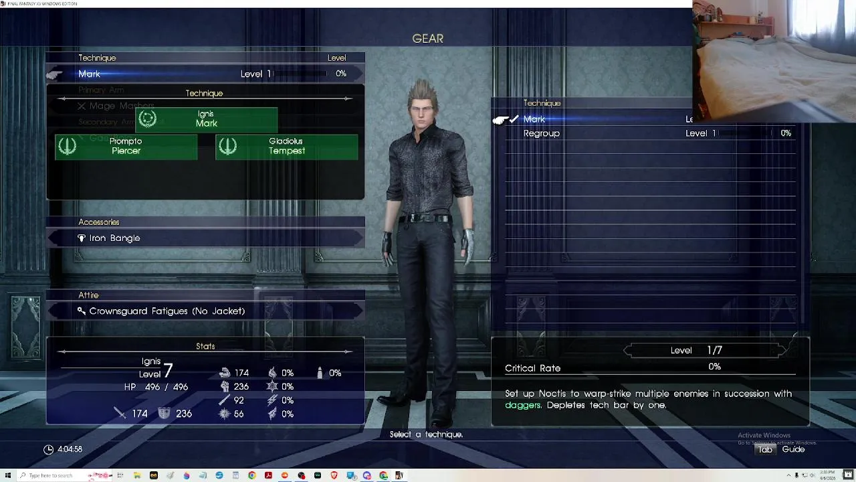Click the Tab Guide key prompt

[765, 449]
